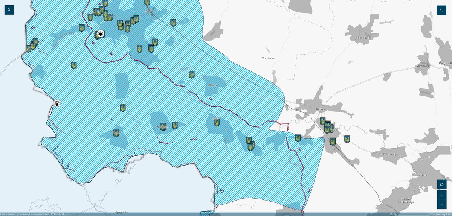Viewport: 452px width, 216px height.
Task: Click the Kommunar place label
Action: [x=423, y=66]
